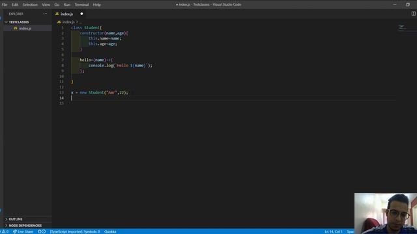Start Live Share from the status bar

23,231
